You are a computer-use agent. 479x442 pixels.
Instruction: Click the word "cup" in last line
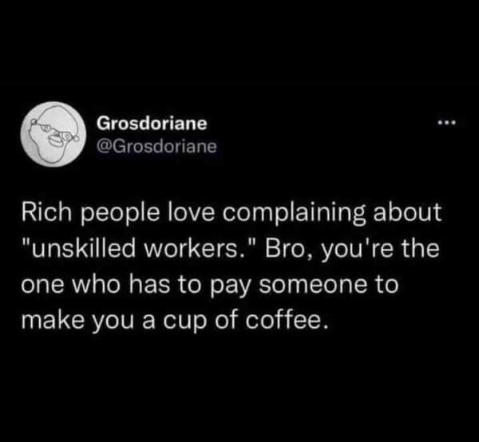[184, 322]
